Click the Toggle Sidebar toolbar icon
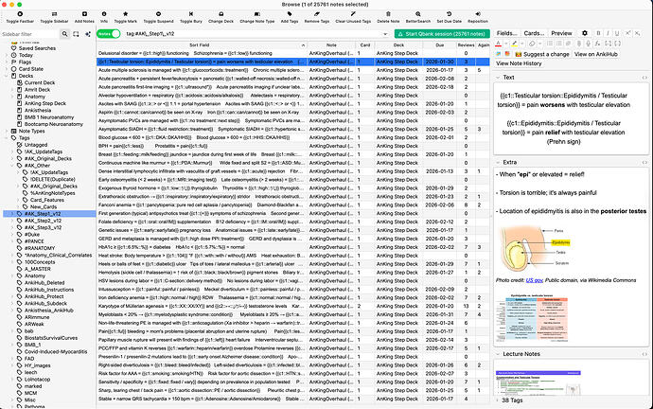The height and width of the screenshot is (409, 653). (54, 14)
